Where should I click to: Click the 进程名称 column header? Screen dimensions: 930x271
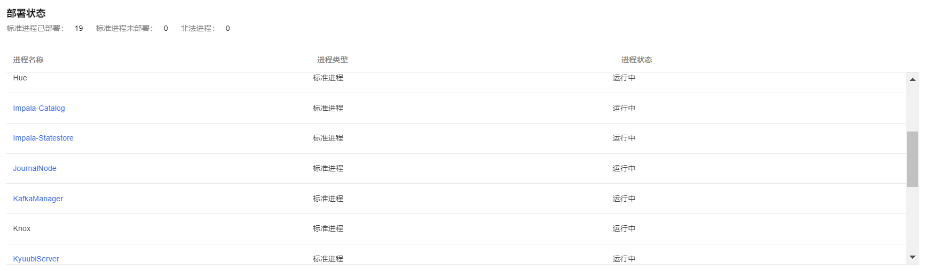[28, 60]
